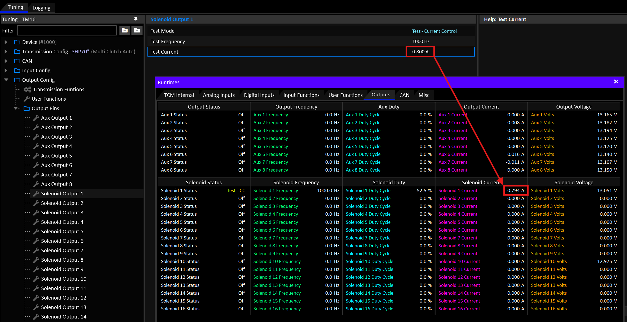
Task: Click the Solenoid 1 Status row
Action: click(x=203, y=190)
